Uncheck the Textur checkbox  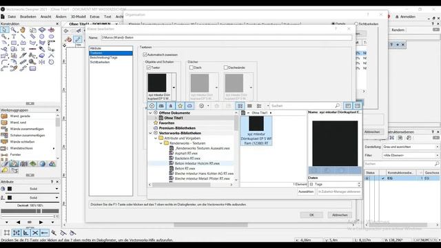(149, 68)
